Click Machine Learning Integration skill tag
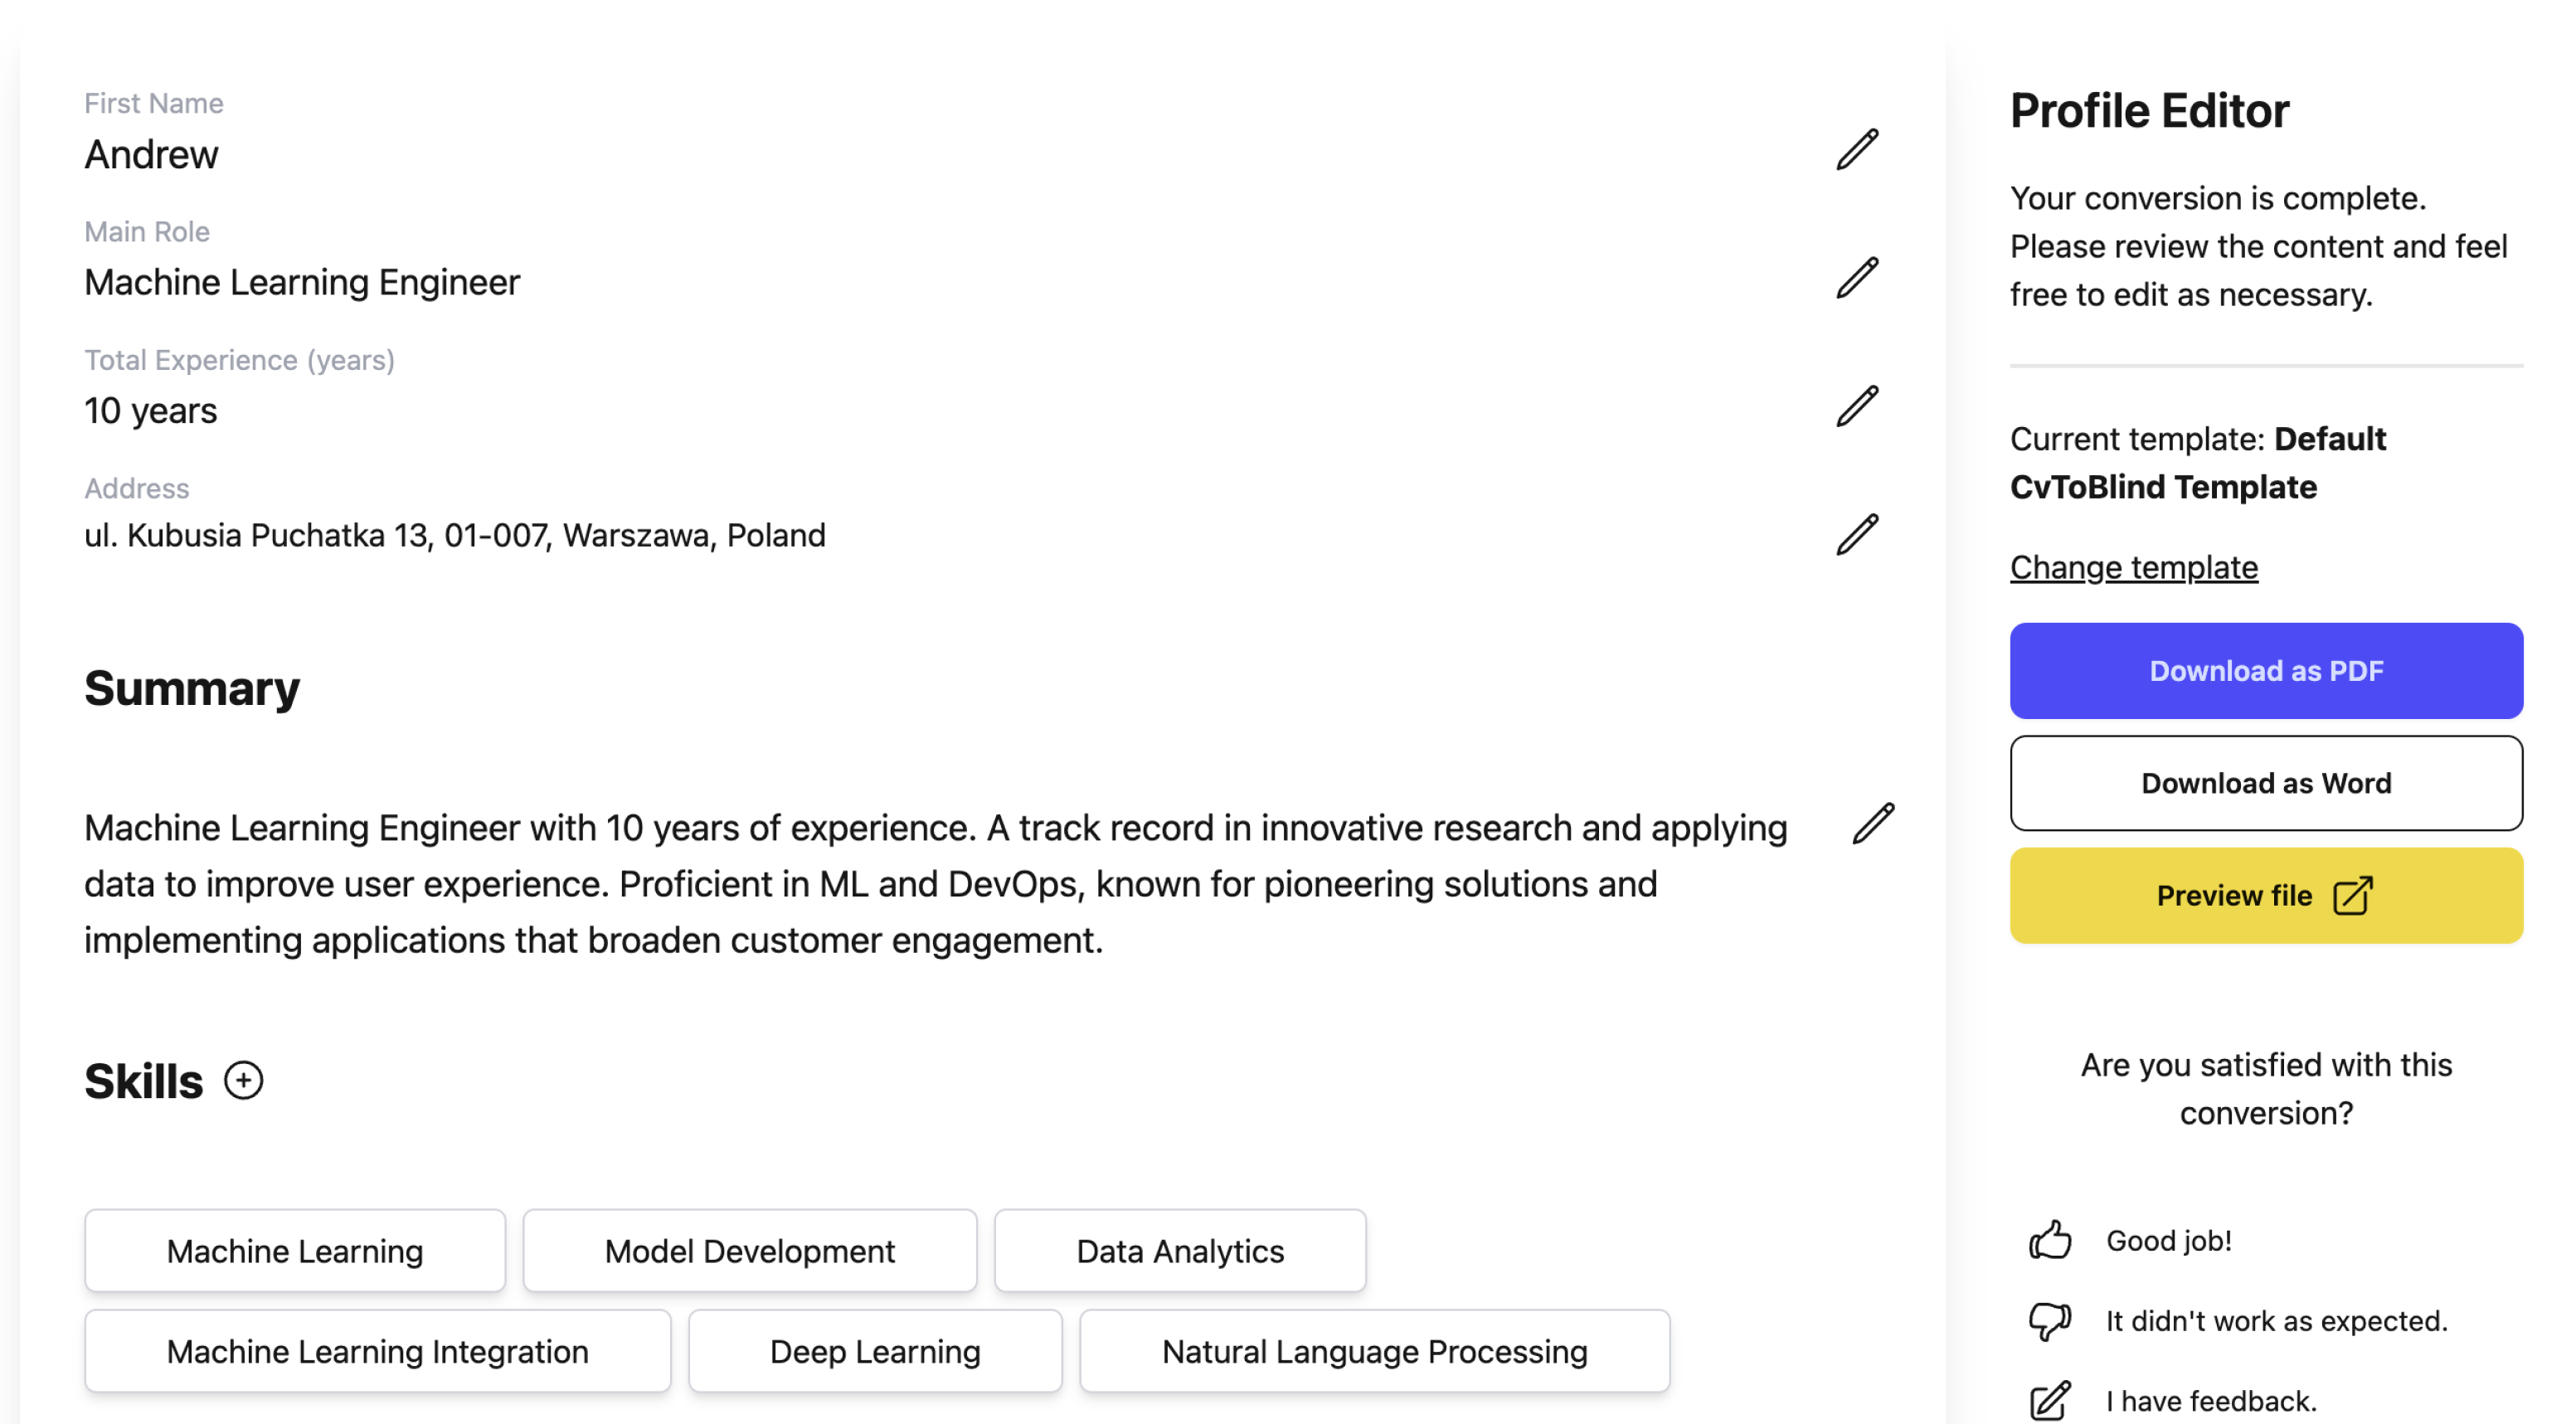 point(377,1351)
